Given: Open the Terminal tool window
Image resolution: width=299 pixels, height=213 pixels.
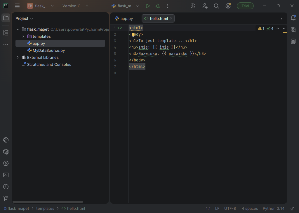Looking at the screenshot, I should (6, 175).
